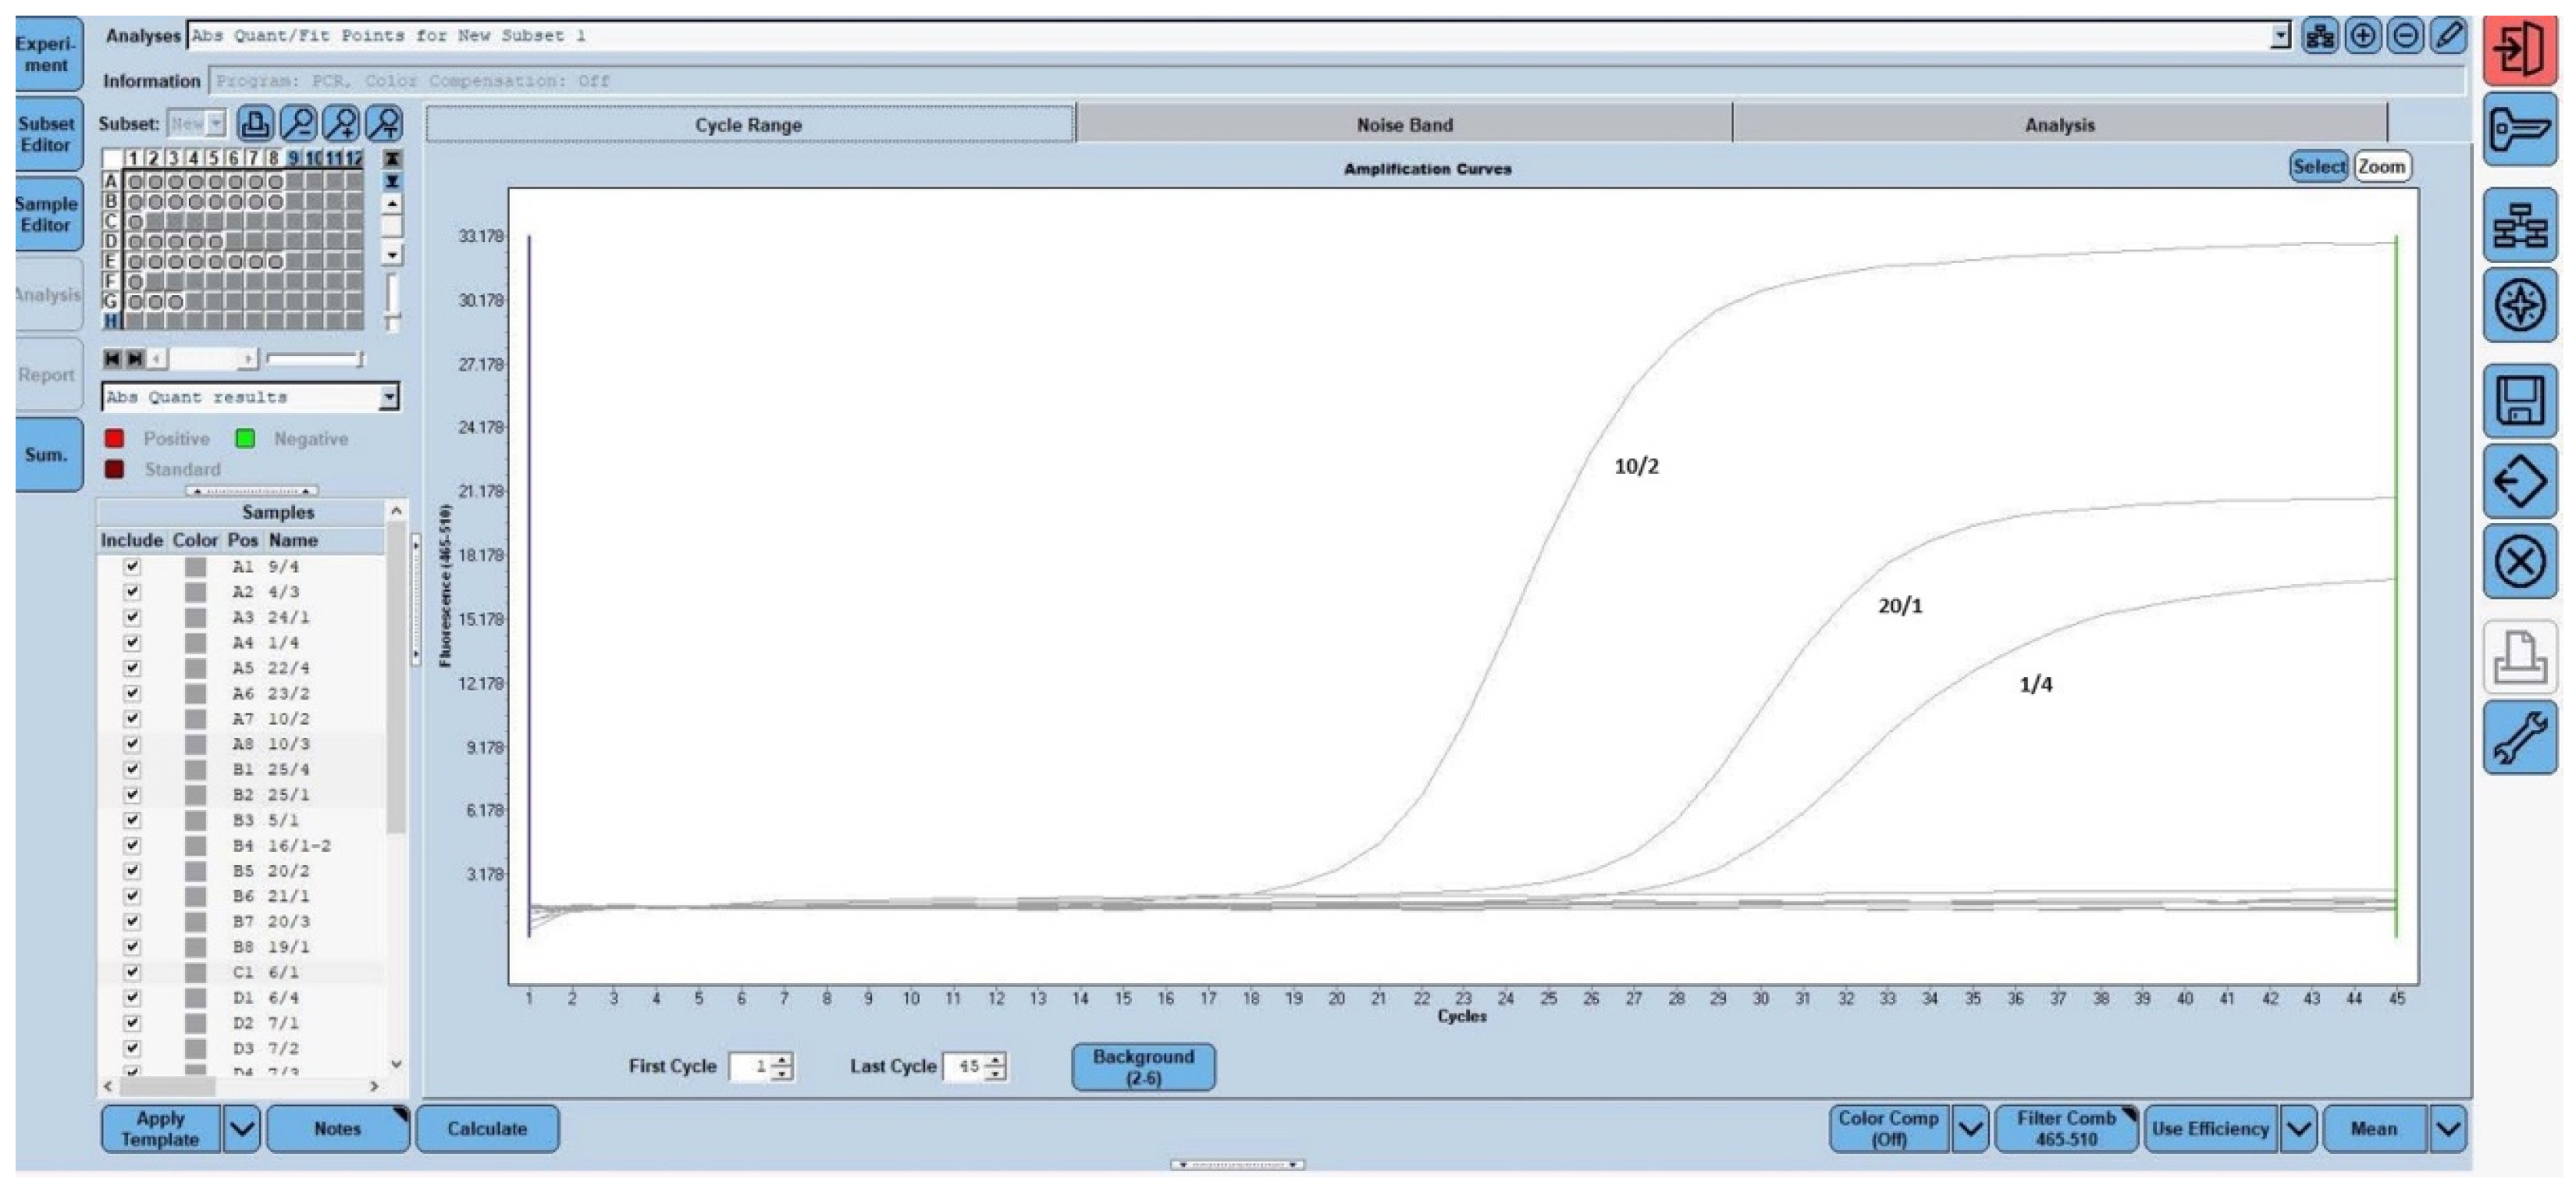This screenshot has width=2576, height=1193.
Task: Click the print icon in subset toolbar
Action: point(255,124)
